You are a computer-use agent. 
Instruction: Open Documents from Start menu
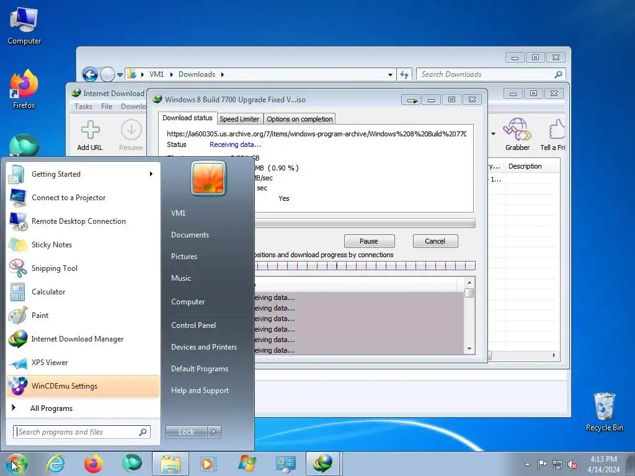(x=190, y=235)
